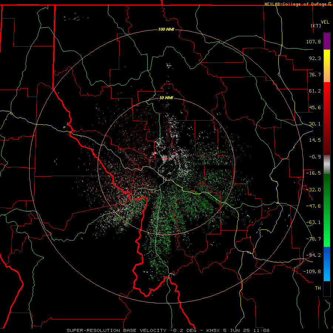This screenshot has height=333, width=333.
Task: Pick the gray near-zero segment of velocity scale
Action: point(327,165)
